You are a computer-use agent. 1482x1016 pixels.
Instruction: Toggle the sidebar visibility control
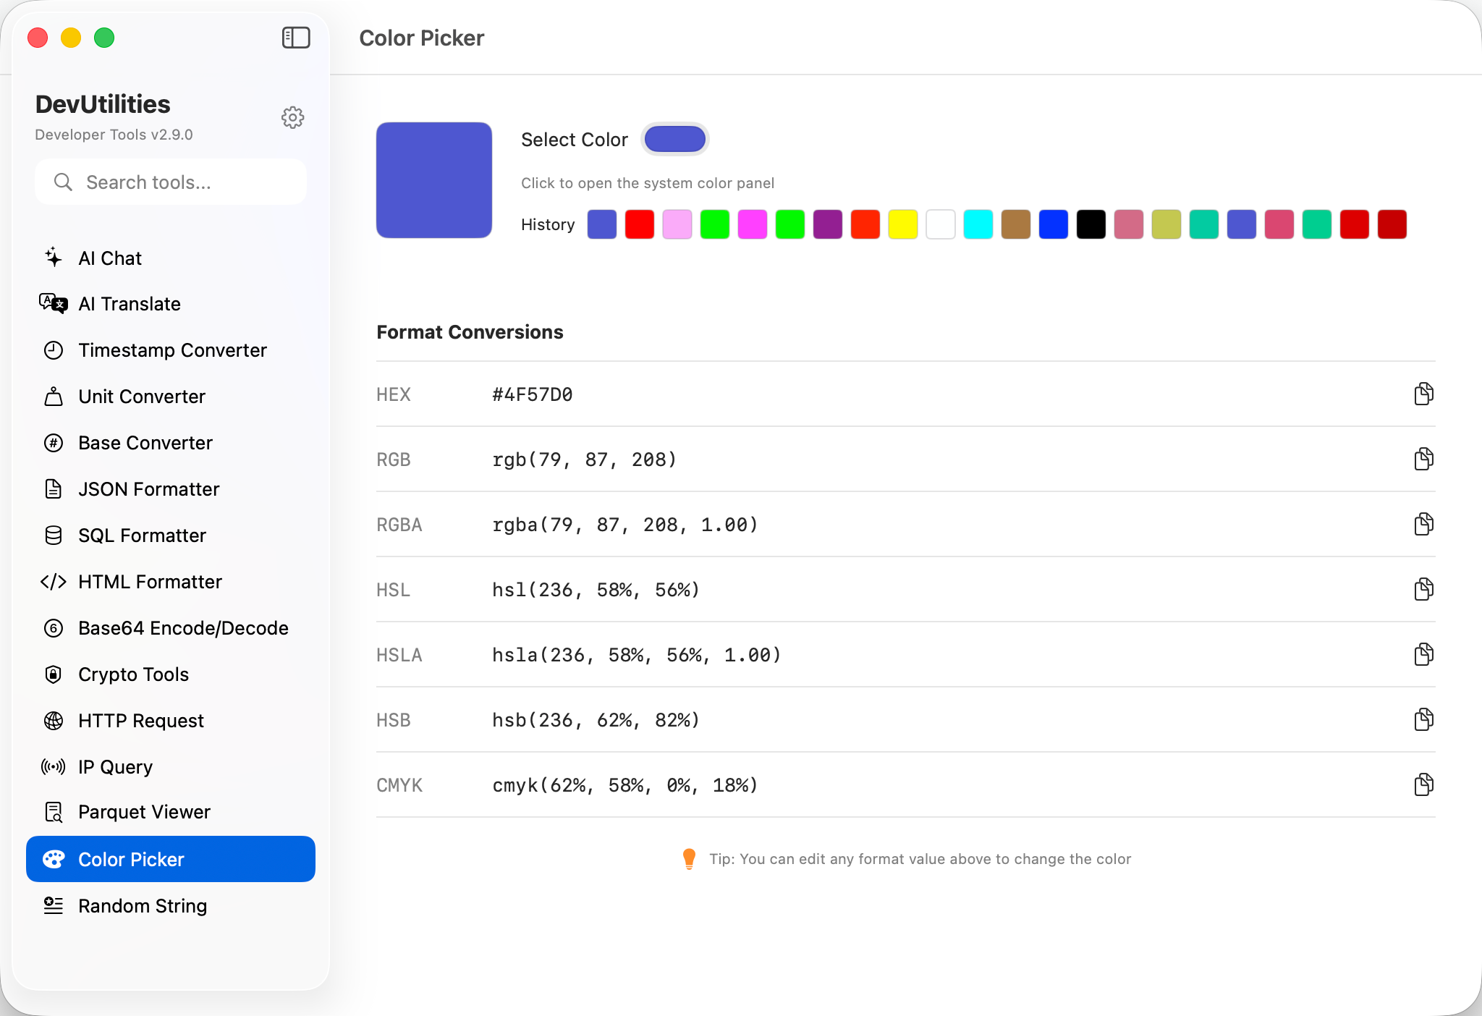(295, 38)
